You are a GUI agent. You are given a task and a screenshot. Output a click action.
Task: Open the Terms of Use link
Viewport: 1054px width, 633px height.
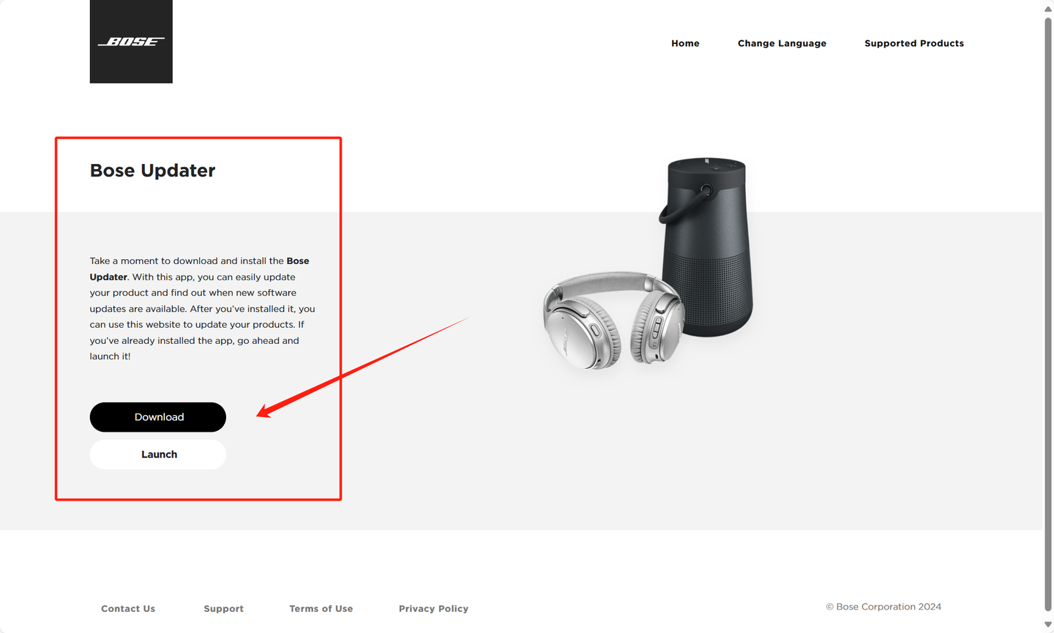point(321,609)
